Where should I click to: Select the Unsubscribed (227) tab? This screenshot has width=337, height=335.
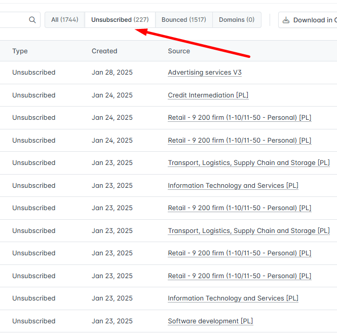[120, 20]
